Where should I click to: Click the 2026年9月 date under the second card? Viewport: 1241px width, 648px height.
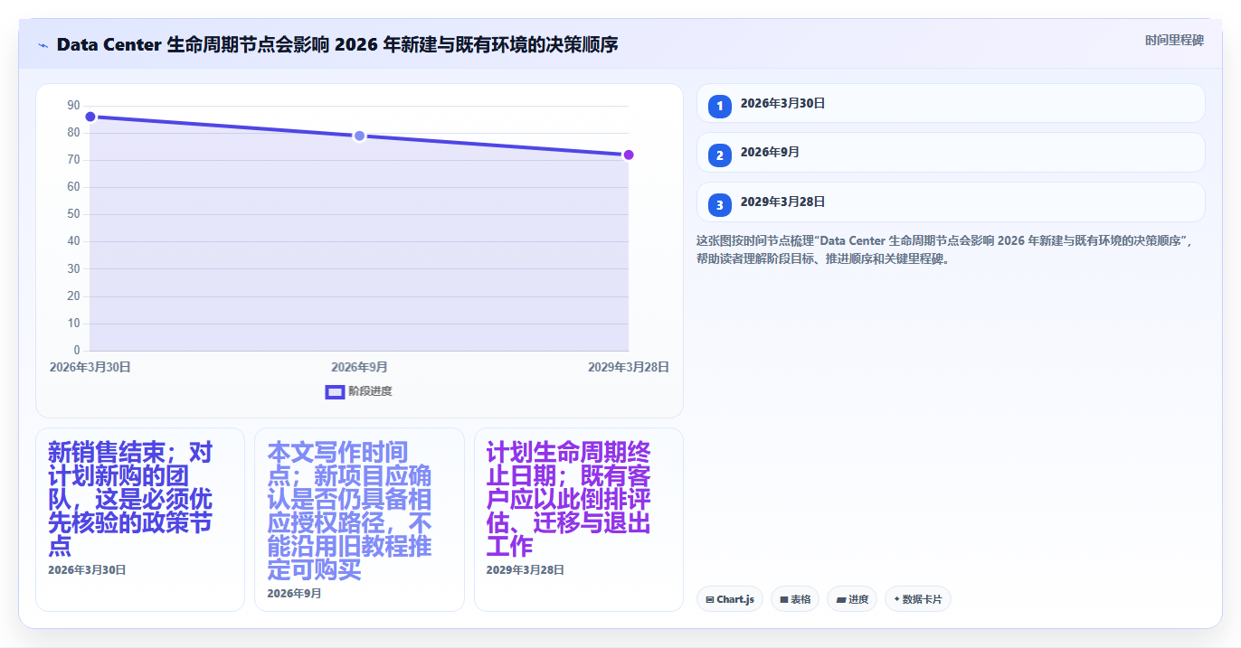tap(294, 593)
